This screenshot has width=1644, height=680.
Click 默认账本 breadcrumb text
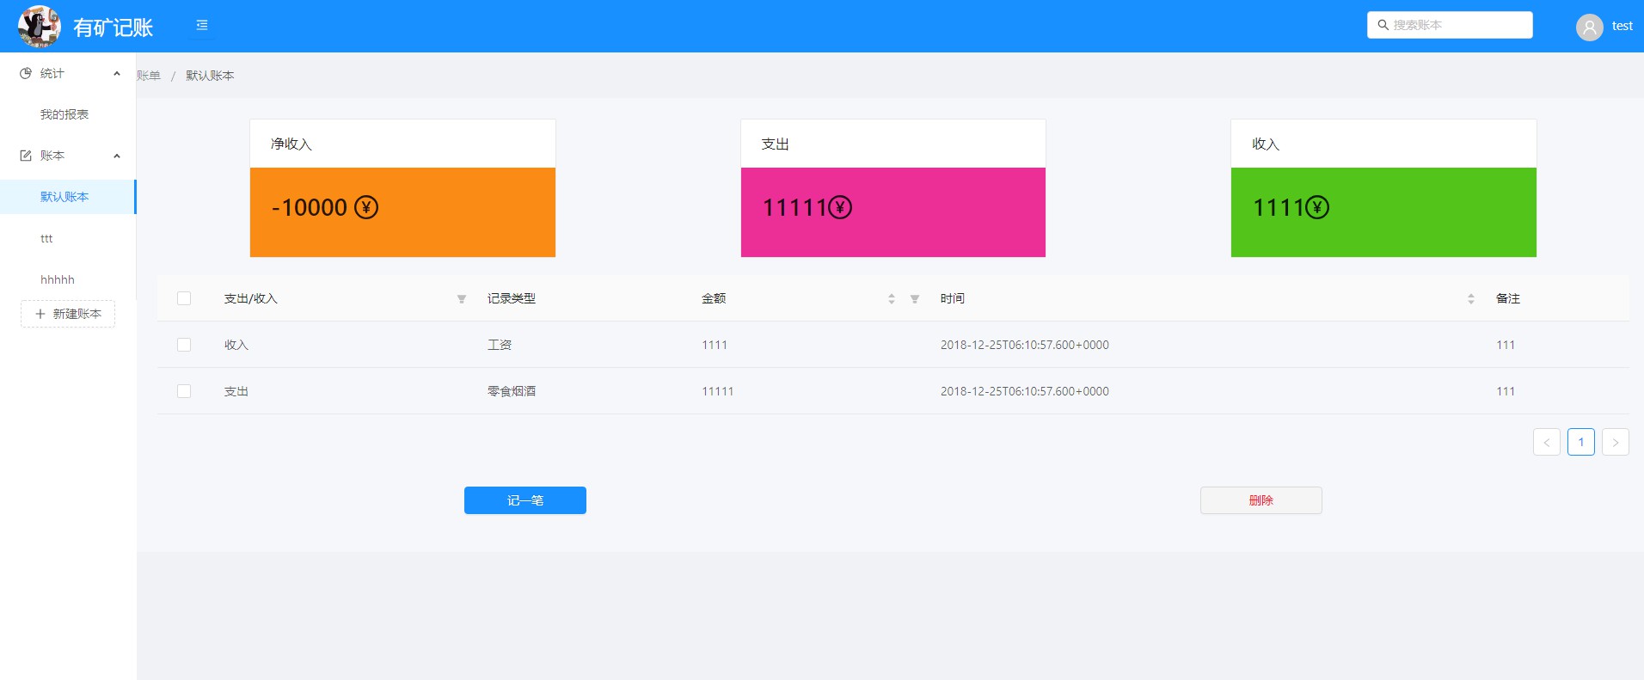coord(210,76)
